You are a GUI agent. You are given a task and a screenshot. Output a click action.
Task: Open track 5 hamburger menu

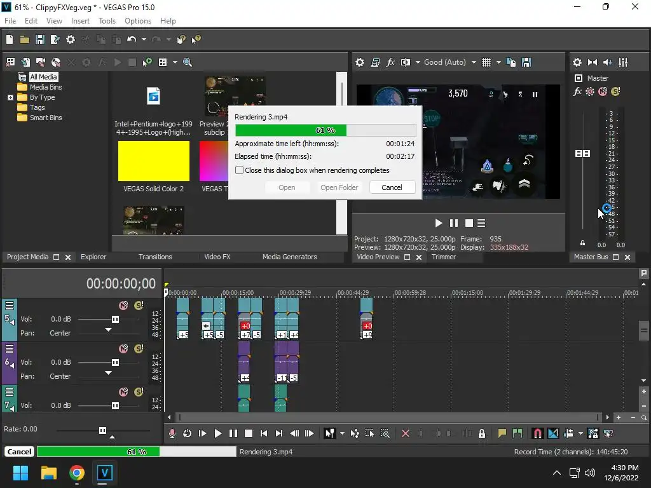pos(10,306)
